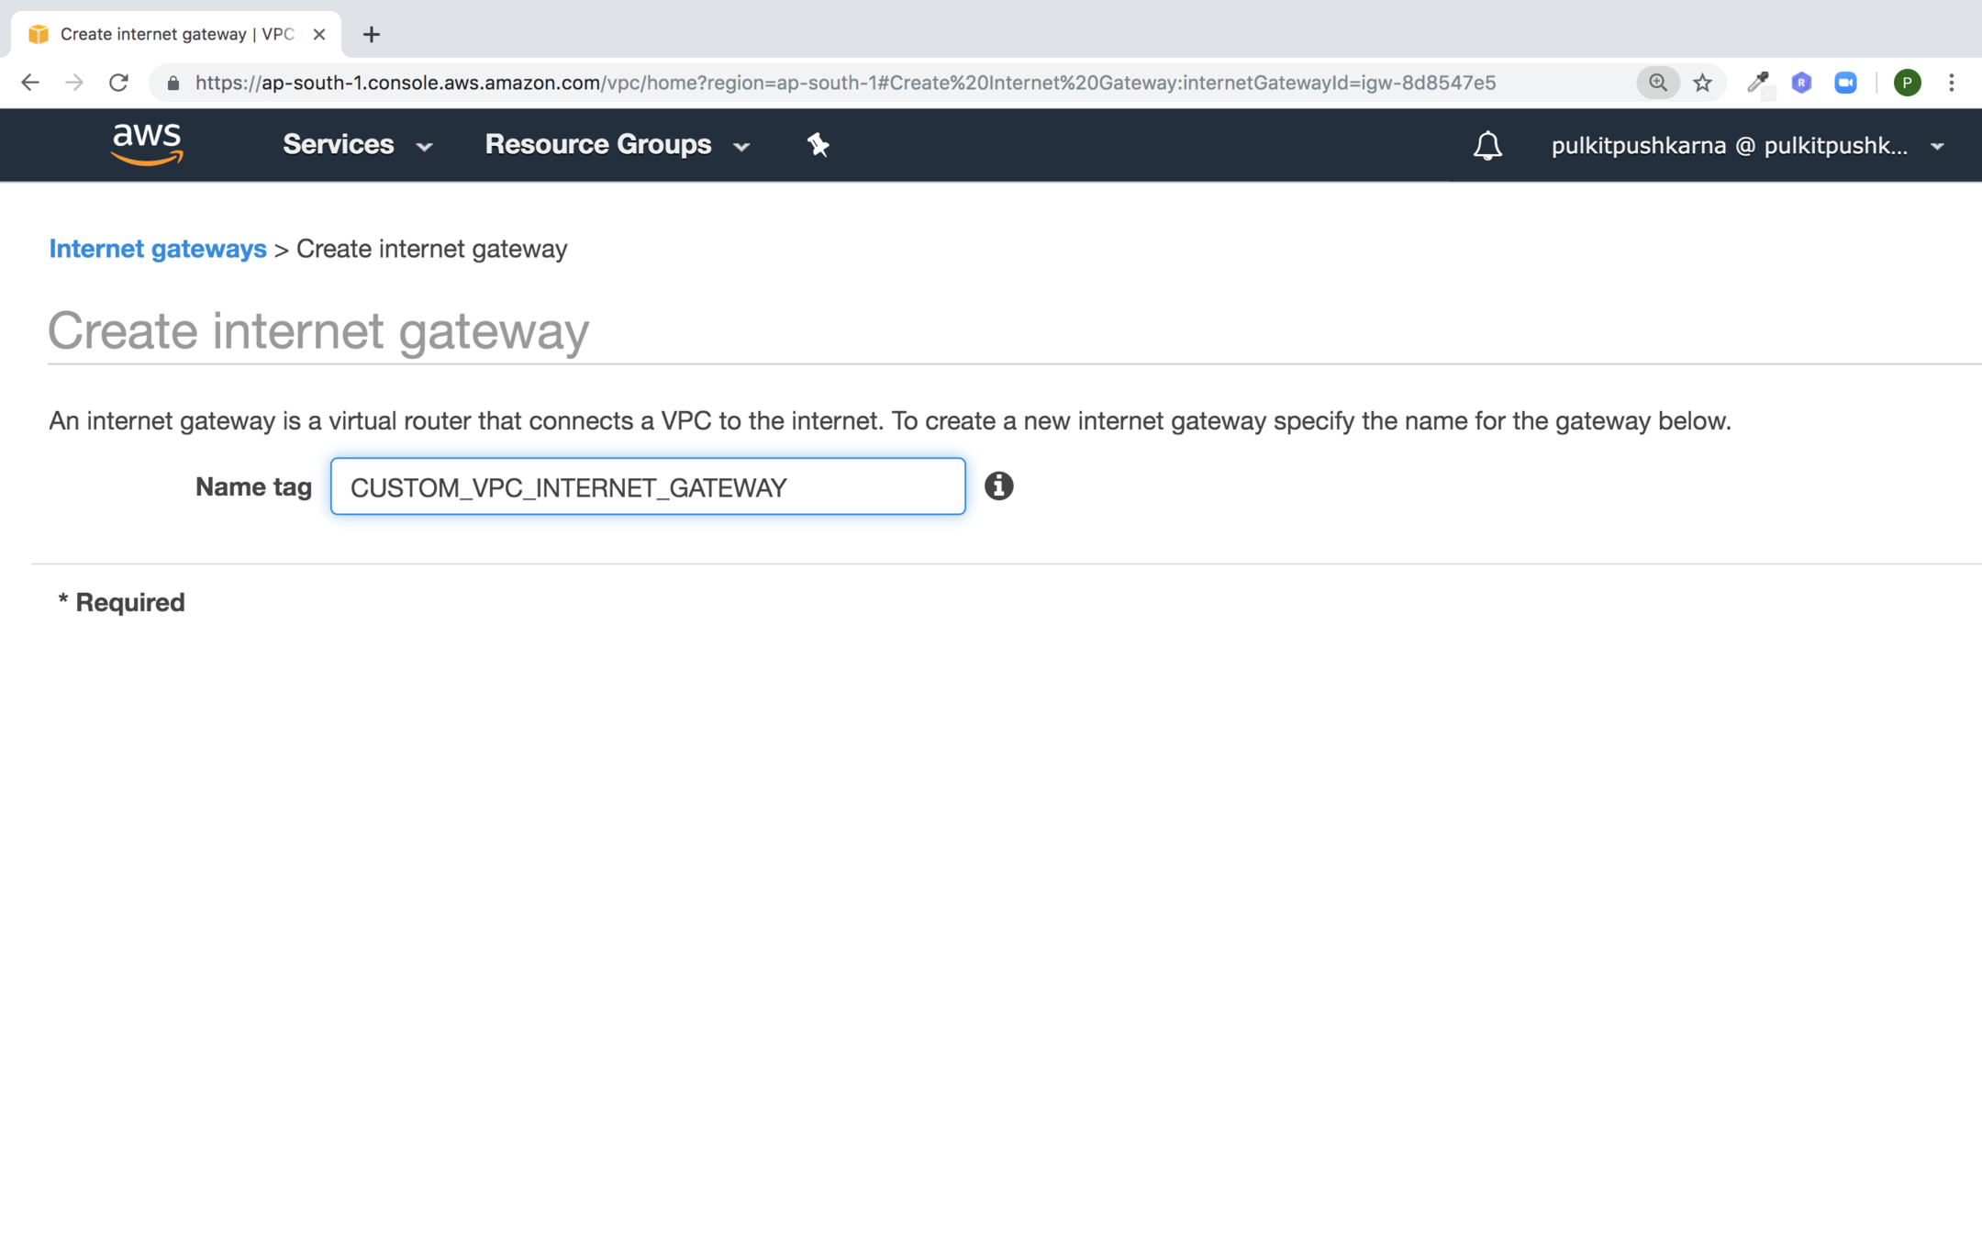
Task: Open the purple hexagon extension icon
Action: pos(1801,83)
